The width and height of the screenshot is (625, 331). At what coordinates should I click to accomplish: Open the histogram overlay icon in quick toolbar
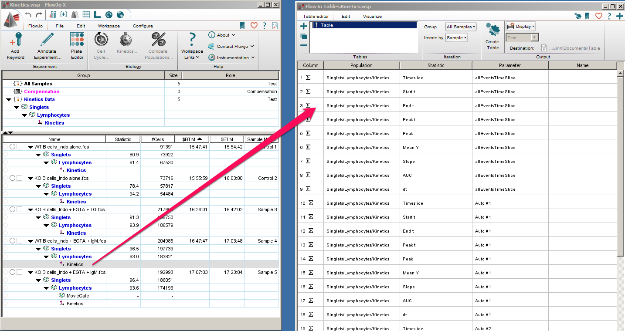(75, 14)
